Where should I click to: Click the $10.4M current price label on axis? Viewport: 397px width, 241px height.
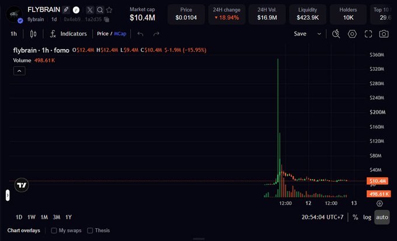[x=377, y=181]
